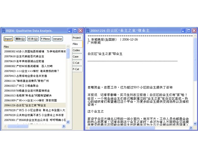The image size is (198, 158).
Task: Click the Import button
Action: click(8, 39)
